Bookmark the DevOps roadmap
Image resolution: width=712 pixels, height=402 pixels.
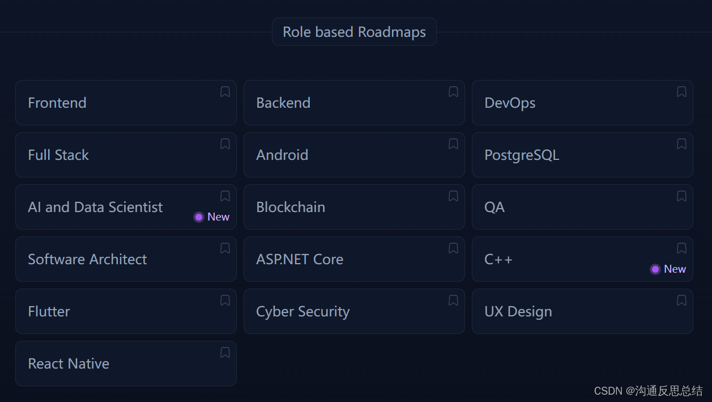(x=681, y=92)
